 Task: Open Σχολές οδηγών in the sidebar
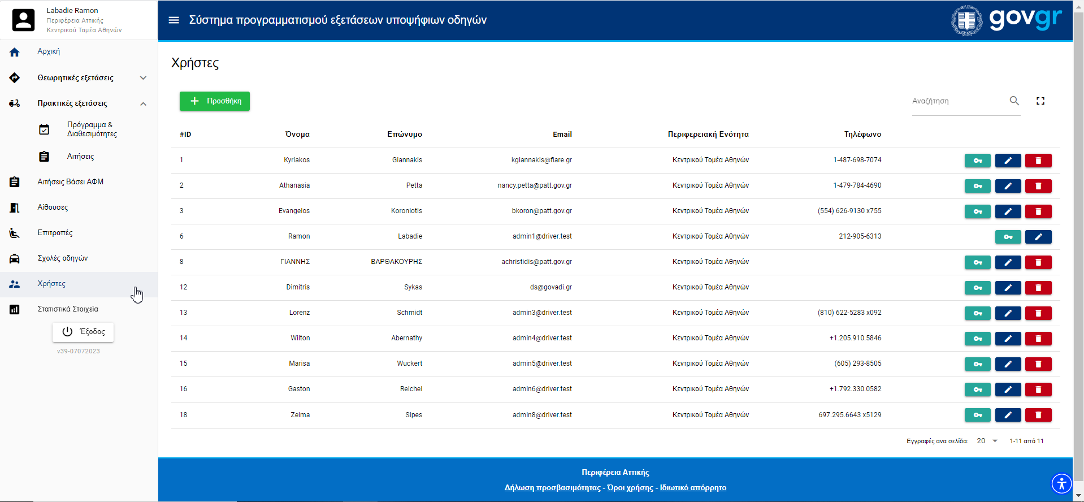pyautogui.click(x=63, y=258)
